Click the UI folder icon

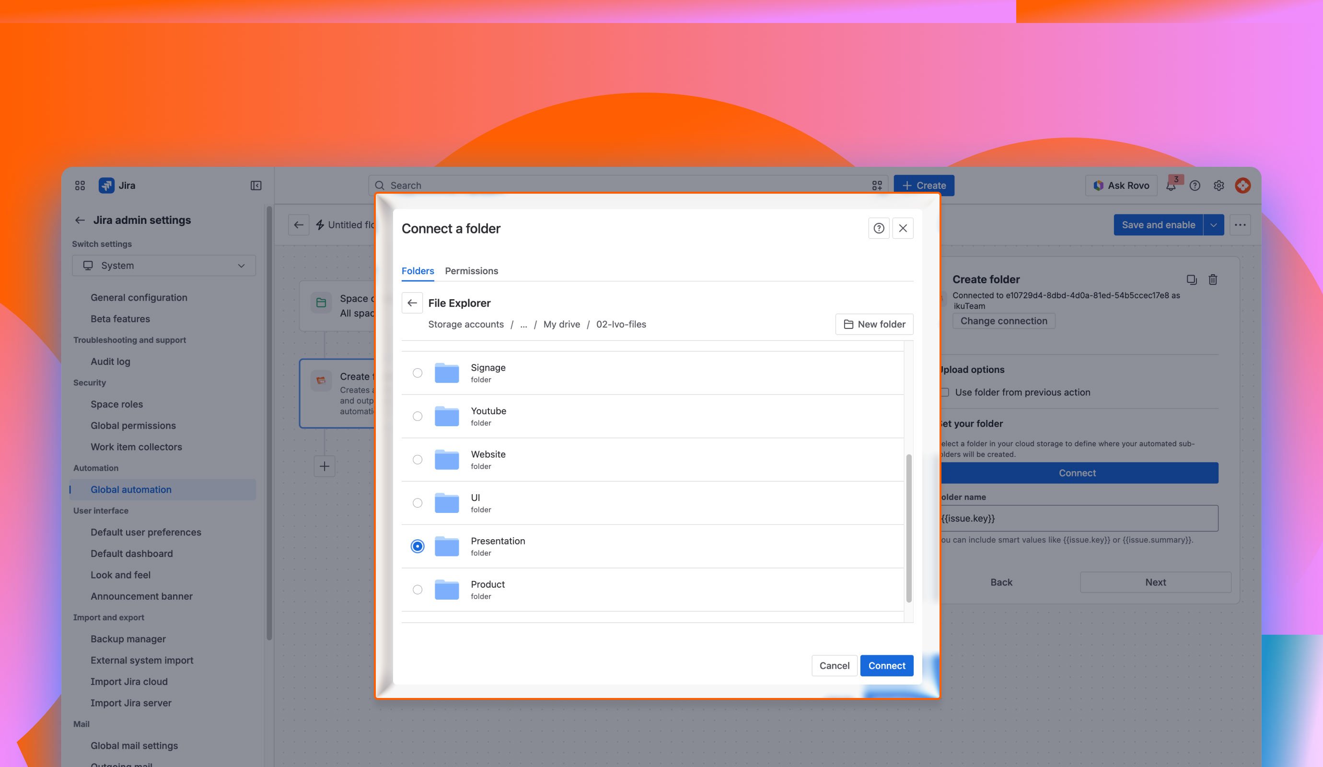(447, 503)
